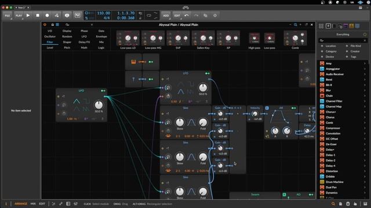Switch to MIX view in footer
371x208 pixels.
pyautogui.click(x=33, y=204)
